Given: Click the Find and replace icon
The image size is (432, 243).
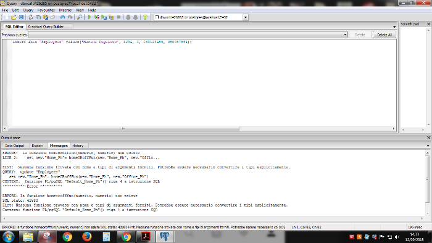Looking at the screenshot, I should point(80,17).
